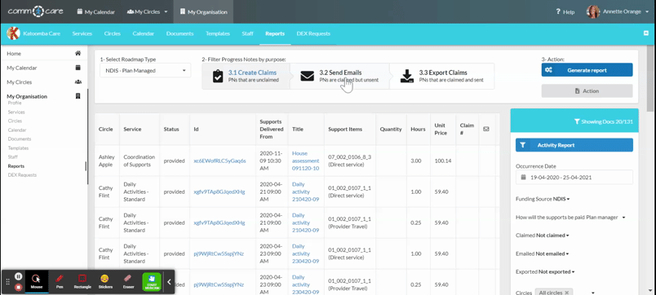Viewport: 656px width, 295px height.
Task: Switch to the Templates tab in teal bar
Action: 218,33
